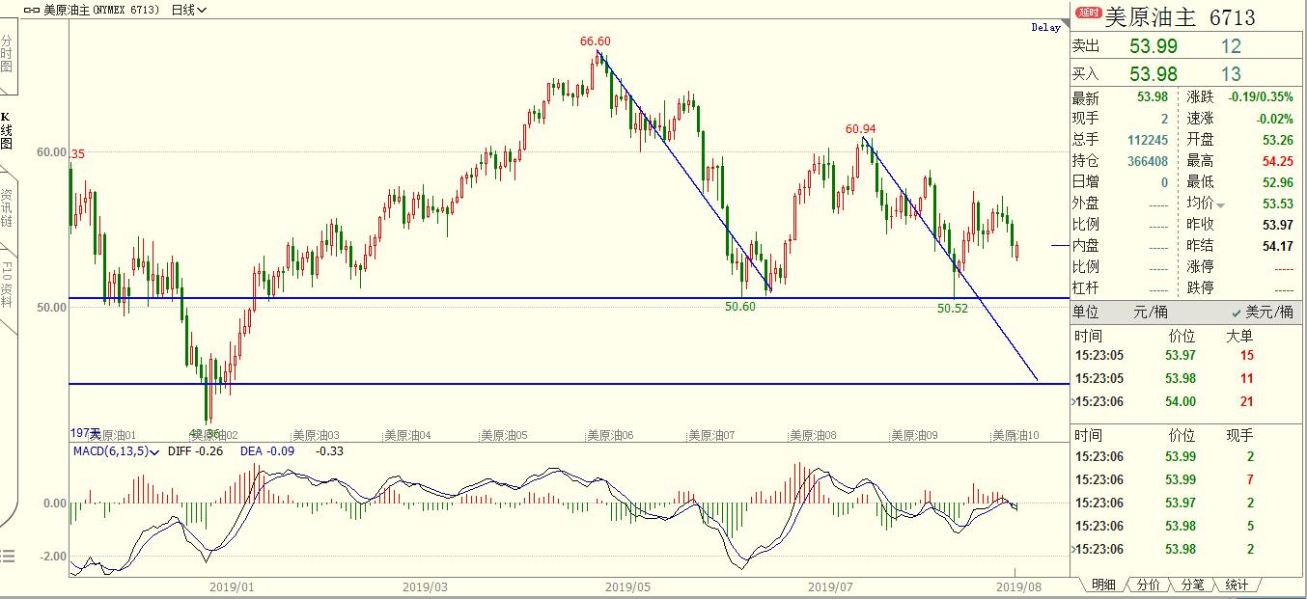Click the red 延时 delay badge
The width and height of the screenshot is (1307, 599).
point(1089,14)
